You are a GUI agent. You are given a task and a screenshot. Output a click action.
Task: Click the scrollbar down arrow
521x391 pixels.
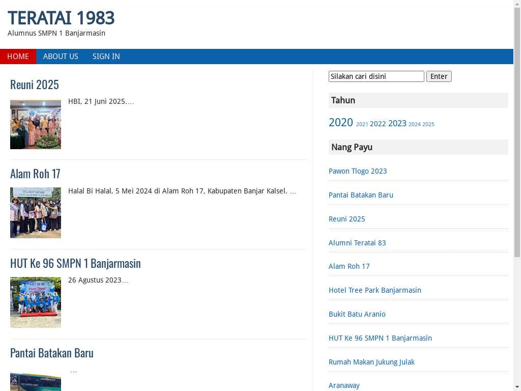(517, 387)
